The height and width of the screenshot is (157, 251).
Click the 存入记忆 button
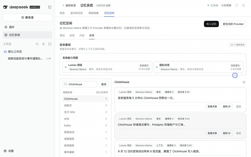211,24
